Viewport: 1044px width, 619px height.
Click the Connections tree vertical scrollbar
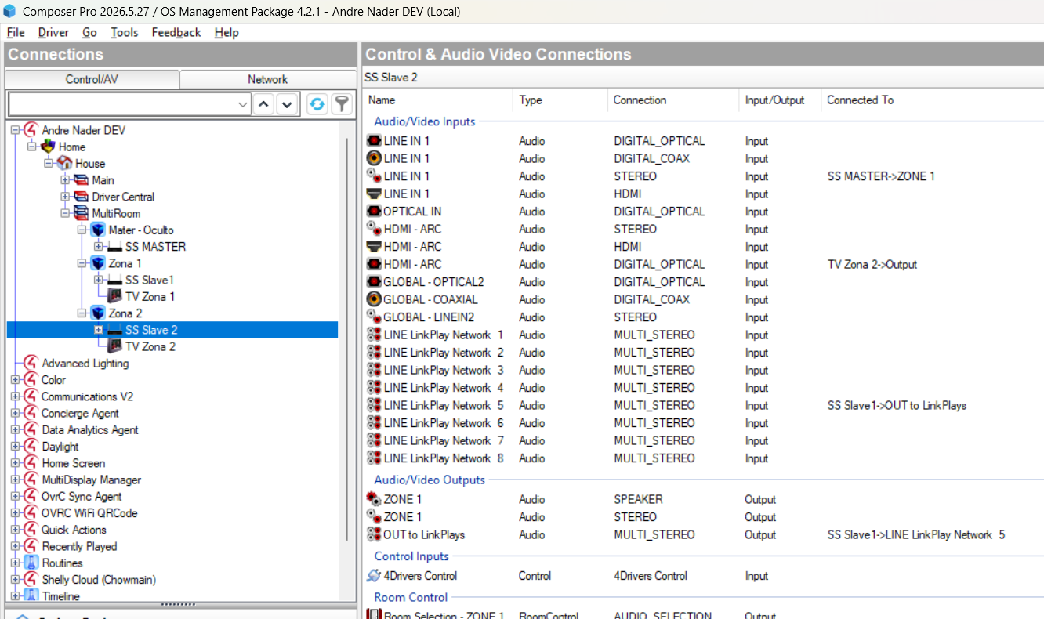coord(347,337)
